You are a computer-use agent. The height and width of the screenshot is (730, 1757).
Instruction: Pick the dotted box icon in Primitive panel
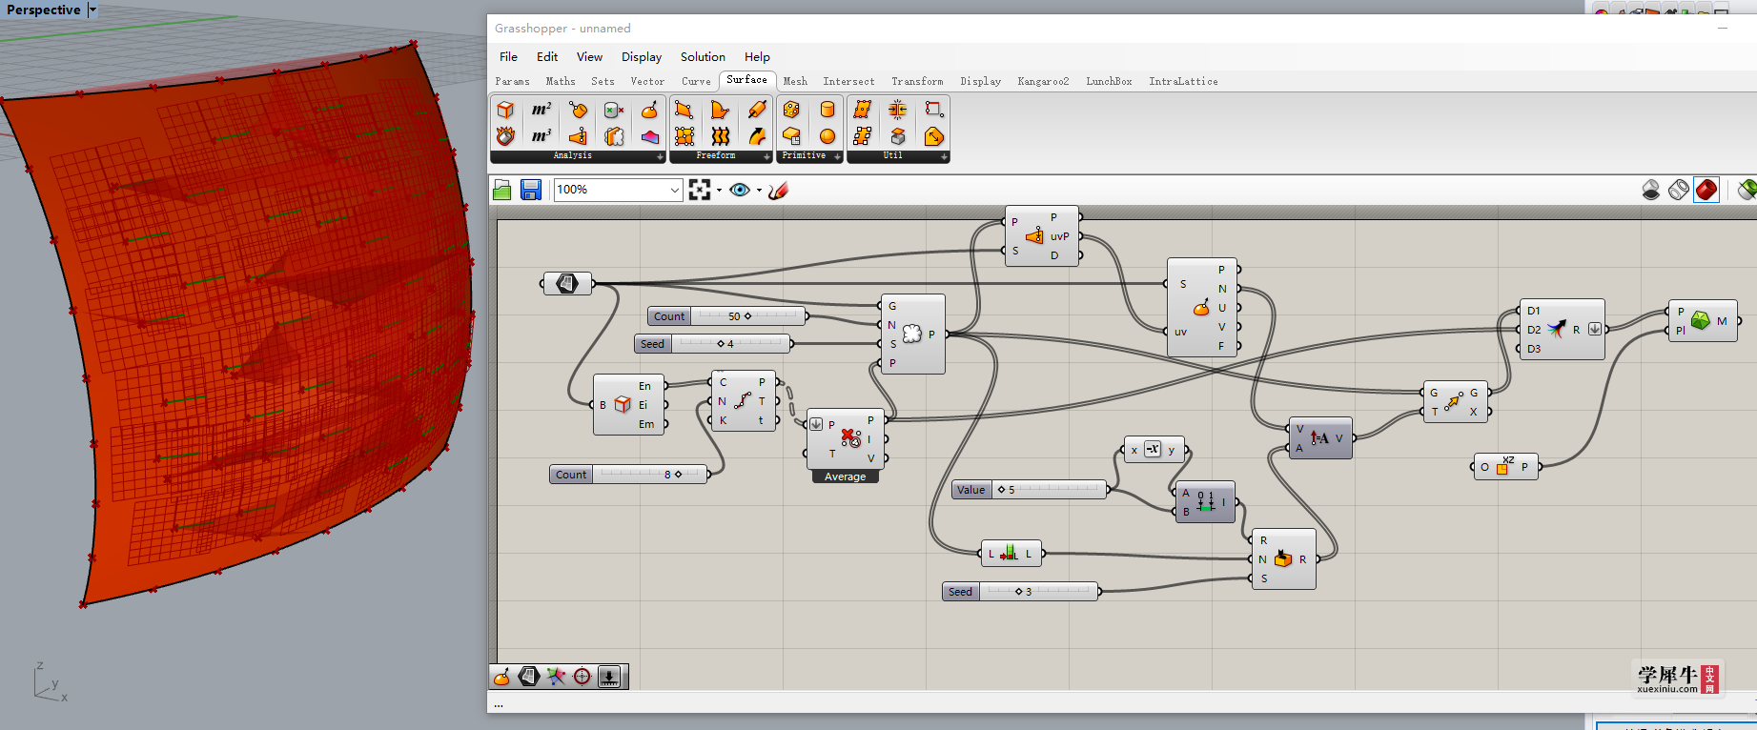point(791,110)
